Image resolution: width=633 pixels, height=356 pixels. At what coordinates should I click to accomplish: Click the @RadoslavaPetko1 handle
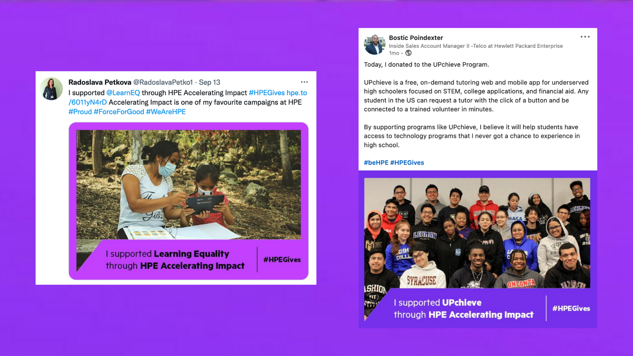coord(163,82)
